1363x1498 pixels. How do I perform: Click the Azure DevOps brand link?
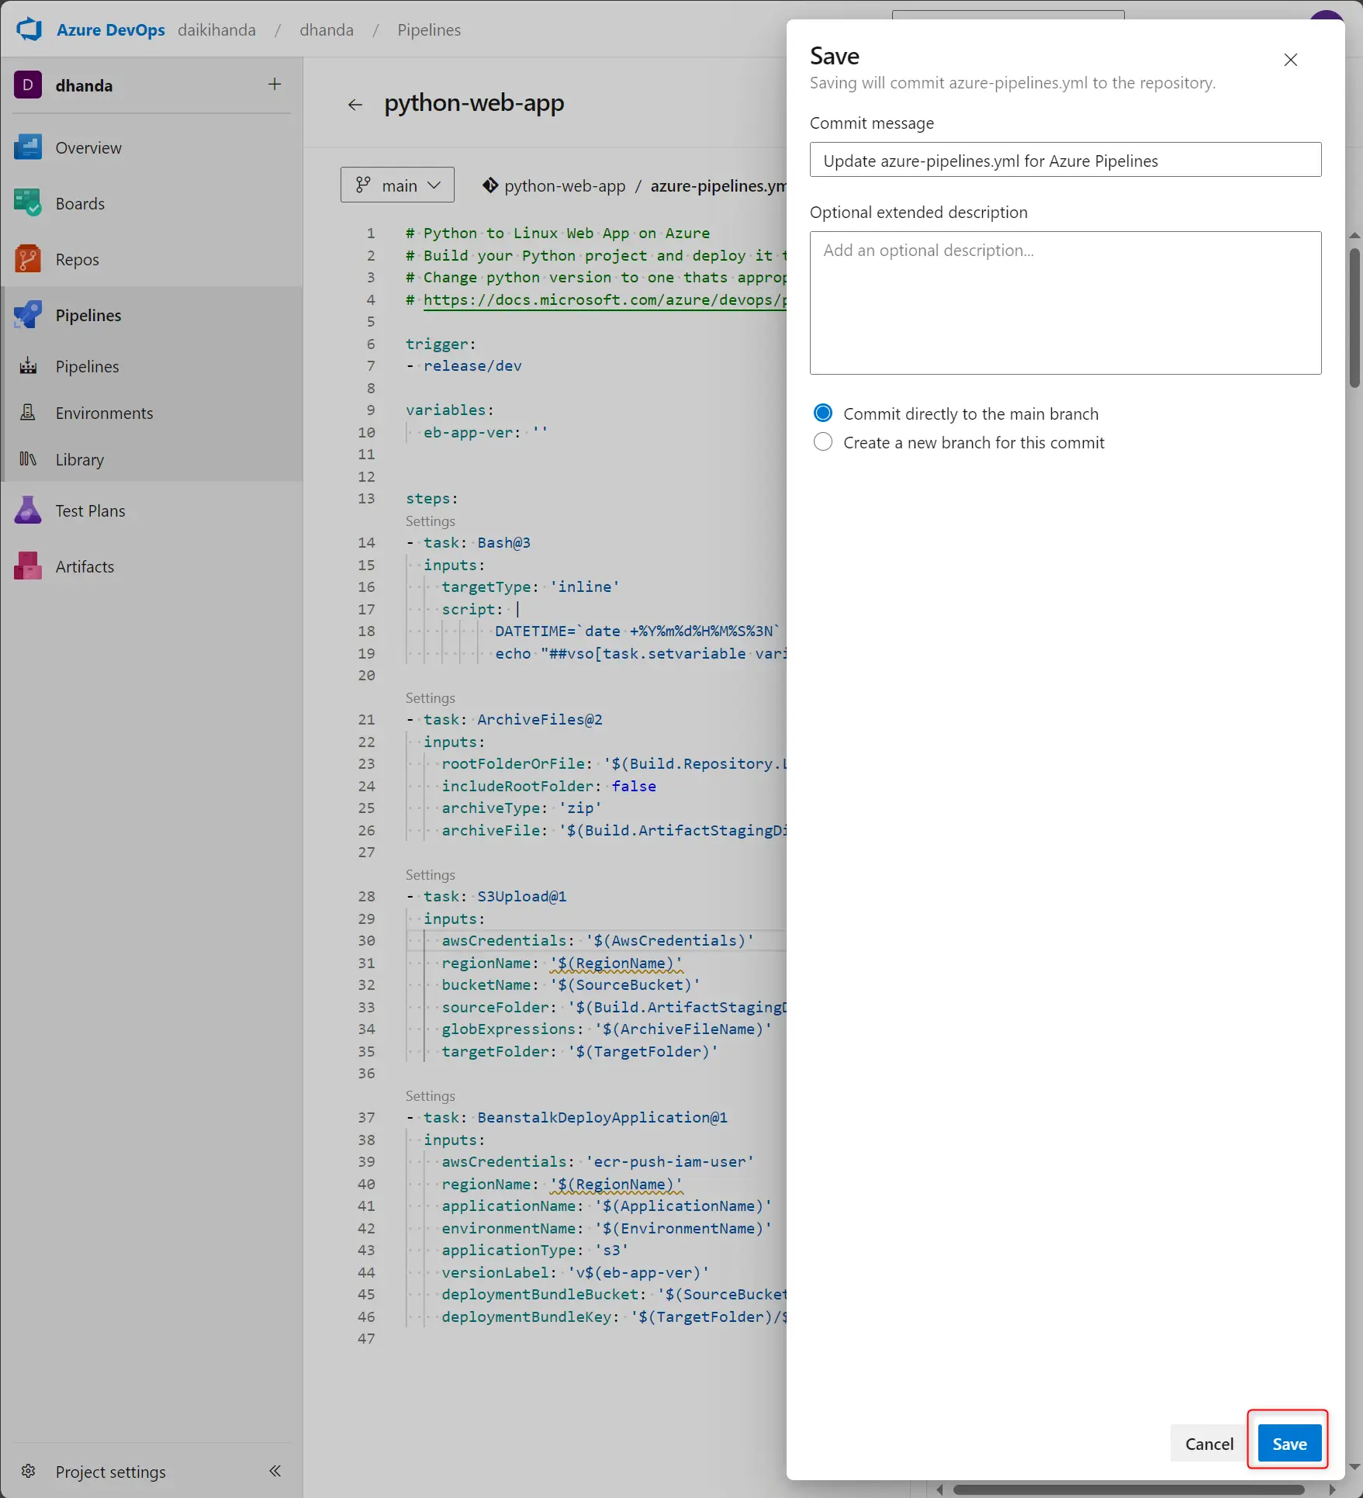point(110,29)
